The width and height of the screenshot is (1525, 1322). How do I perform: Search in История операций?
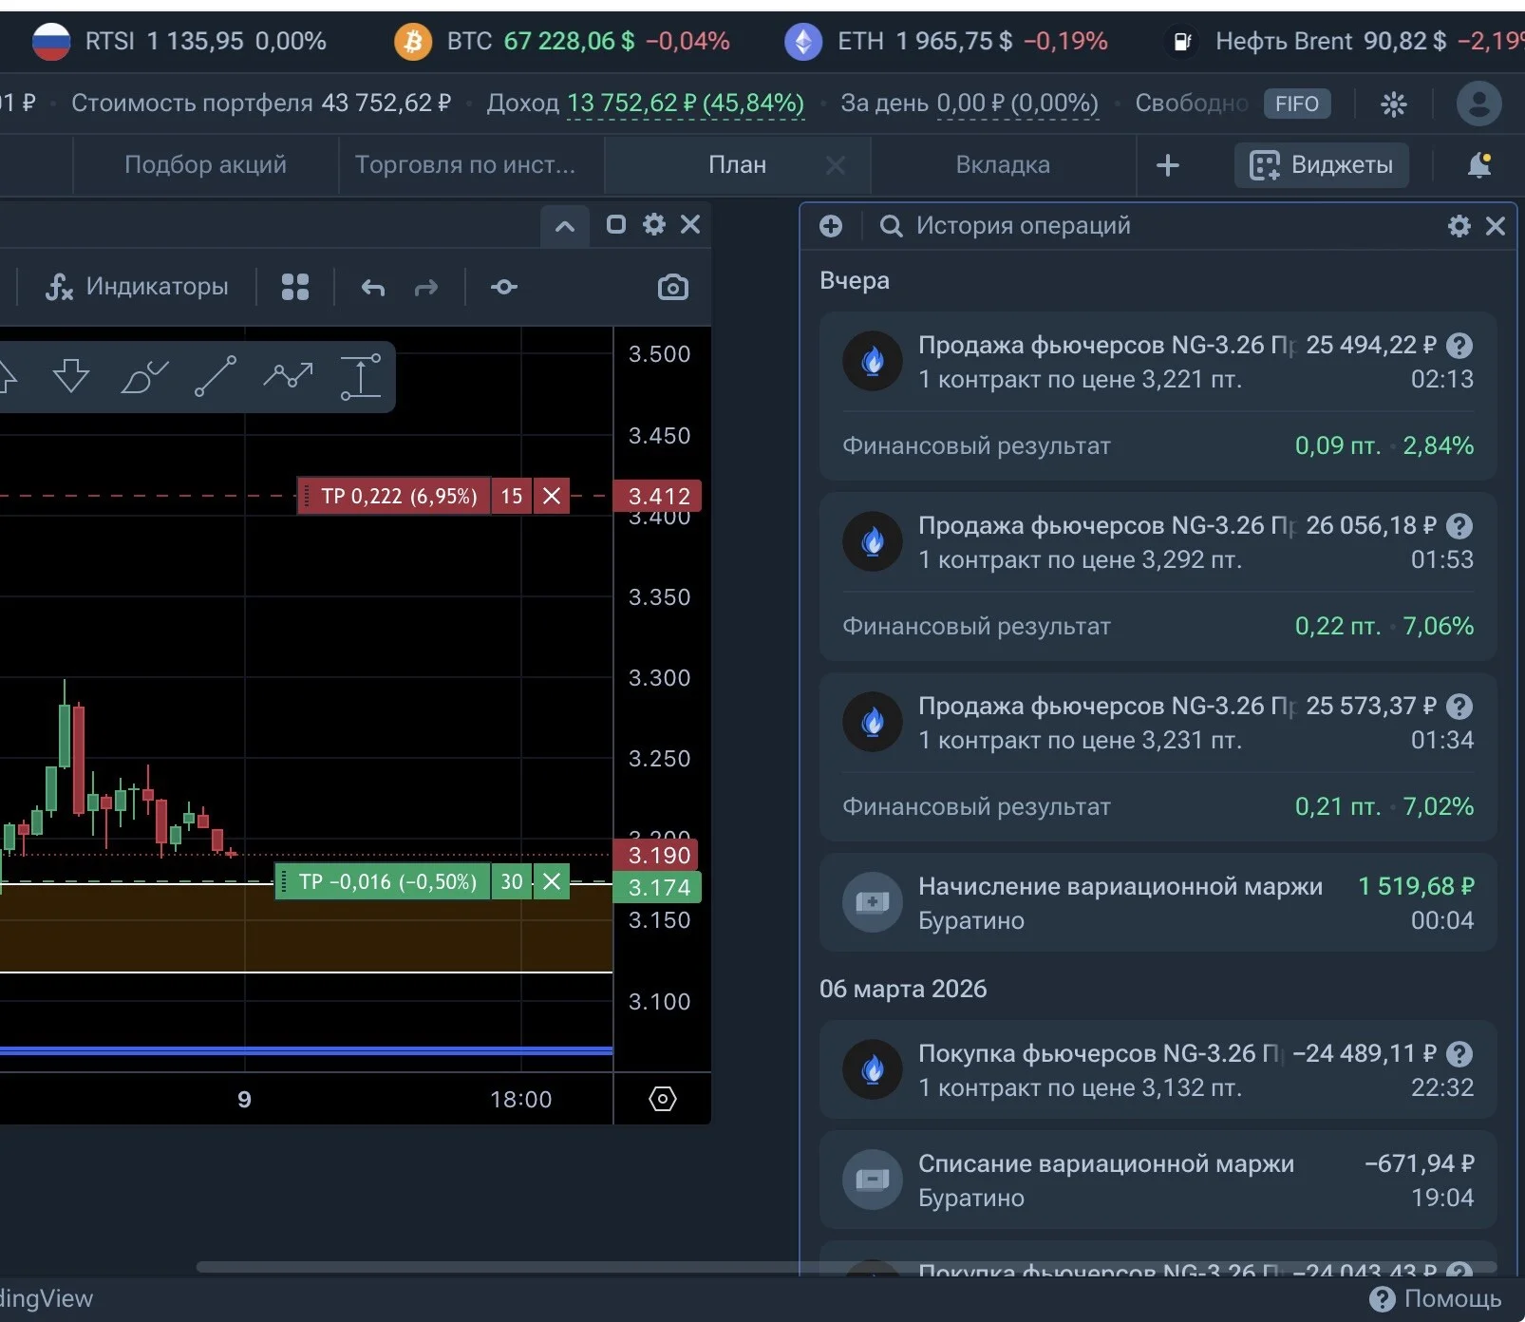pos(1023,225)
